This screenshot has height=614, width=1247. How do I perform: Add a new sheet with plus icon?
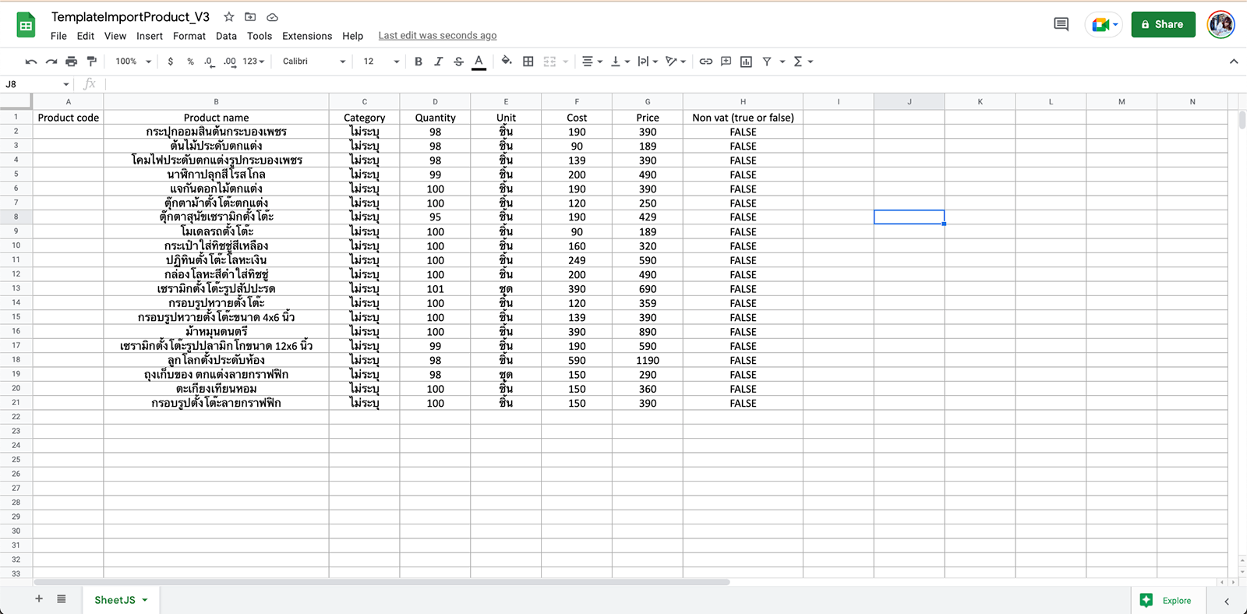click(x=39, y=599)
